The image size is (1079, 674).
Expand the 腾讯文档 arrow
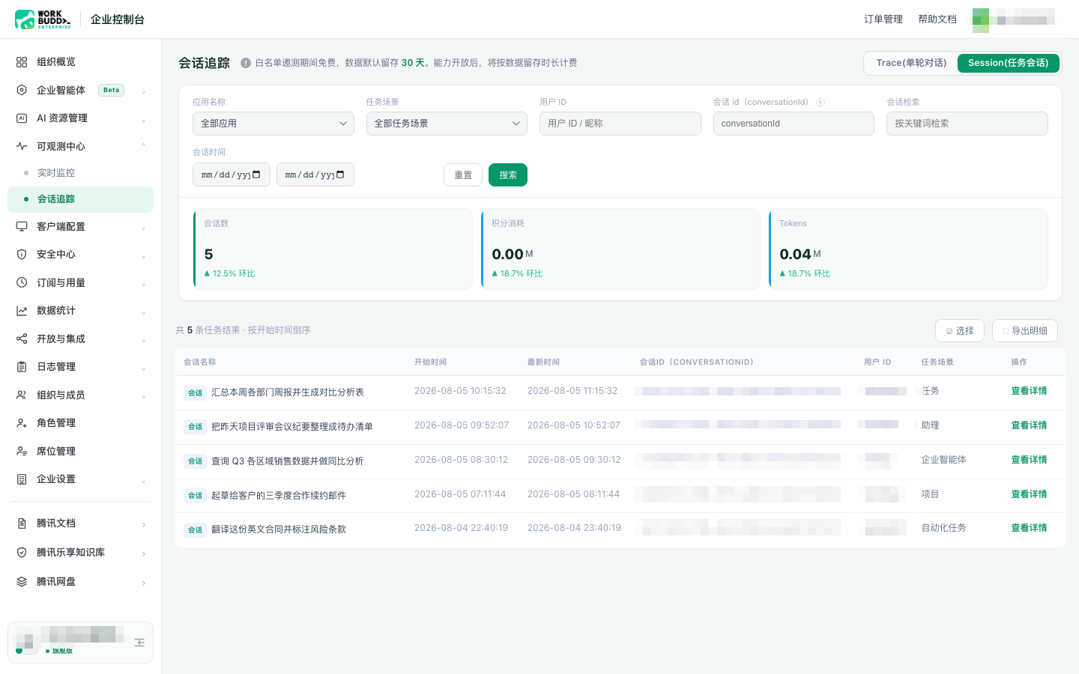[144, 524]
